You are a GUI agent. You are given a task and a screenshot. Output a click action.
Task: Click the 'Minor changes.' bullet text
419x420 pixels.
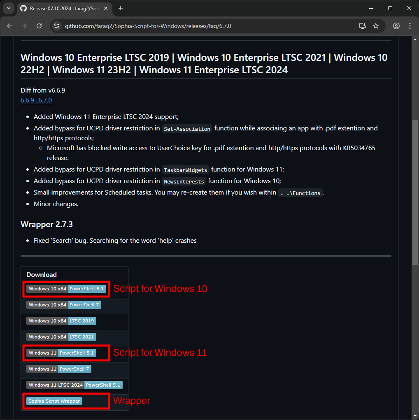[x=56, y=204]
